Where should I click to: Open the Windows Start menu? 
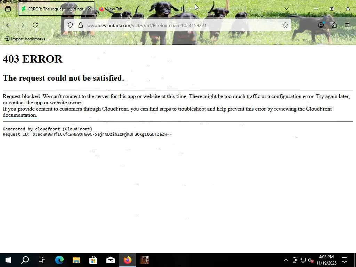point(8,260)
